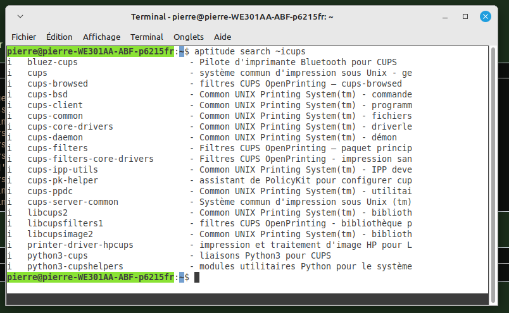
Task: Click the libcupsfilters1 package name
Action: (65, 223)
